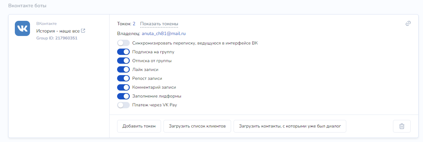423x142 pixels.
Task: Click Загрузить список клиентов button
Action: point(197,126)
